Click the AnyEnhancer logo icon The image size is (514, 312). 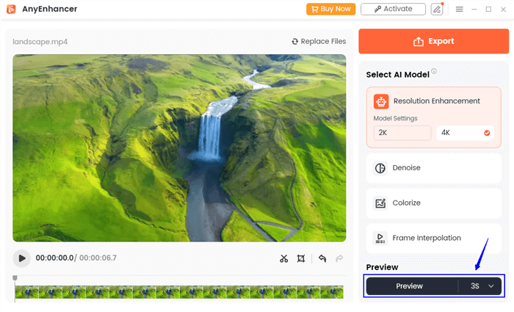12,9
